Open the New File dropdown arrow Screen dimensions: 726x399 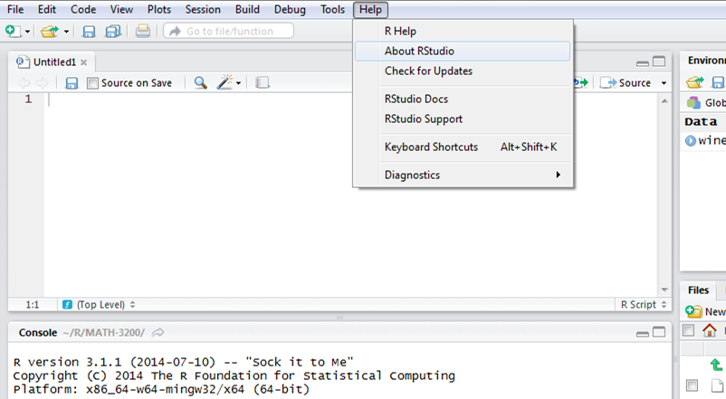pyautogui.click(x=27, y=32)
